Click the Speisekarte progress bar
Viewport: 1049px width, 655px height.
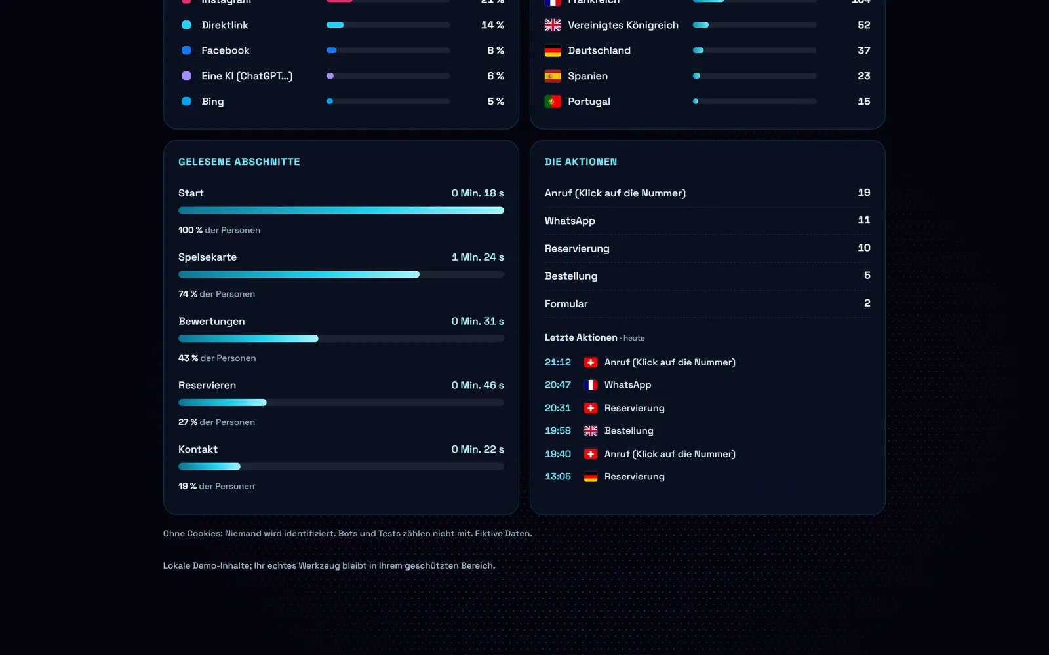[x=341, y=274]
